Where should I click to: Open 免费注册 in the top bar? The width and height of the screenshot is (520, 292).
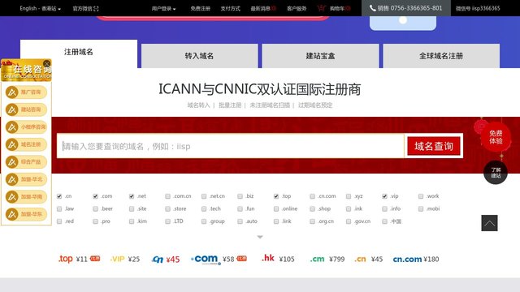click(201, 9)
